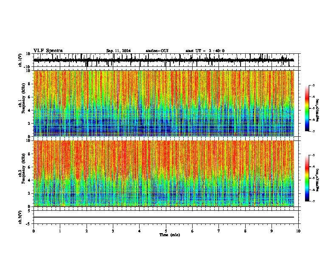Pick the ch.2 log(PSD) color bar
The height and width of the screenshot is (259, 336).
click(307, 178)
